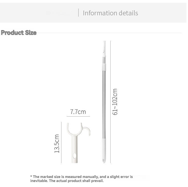Image resolution: width=188 pixels, height=187 pixels.
Task: Click the measurement disclaimer note text
Action: coord(81,179)
